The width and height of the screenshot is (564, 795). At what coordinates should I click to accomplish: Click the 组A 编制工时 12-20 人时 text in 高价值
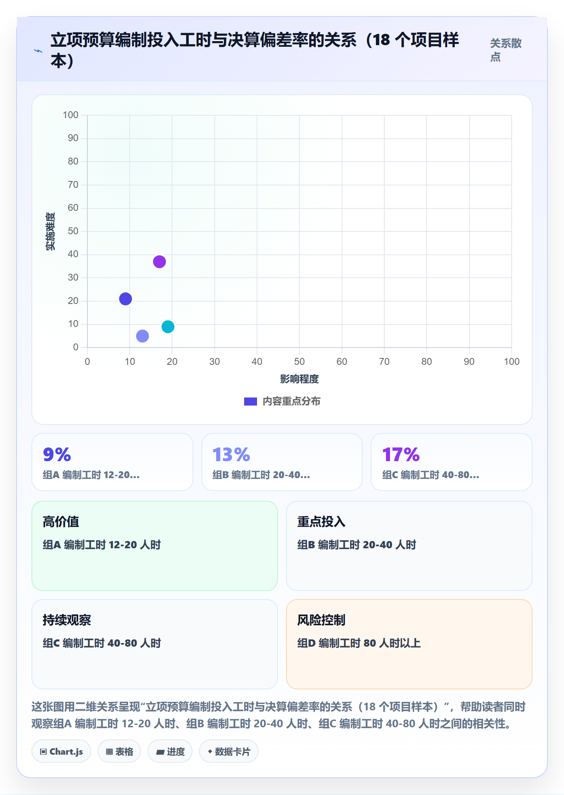(x=102, y=545)
